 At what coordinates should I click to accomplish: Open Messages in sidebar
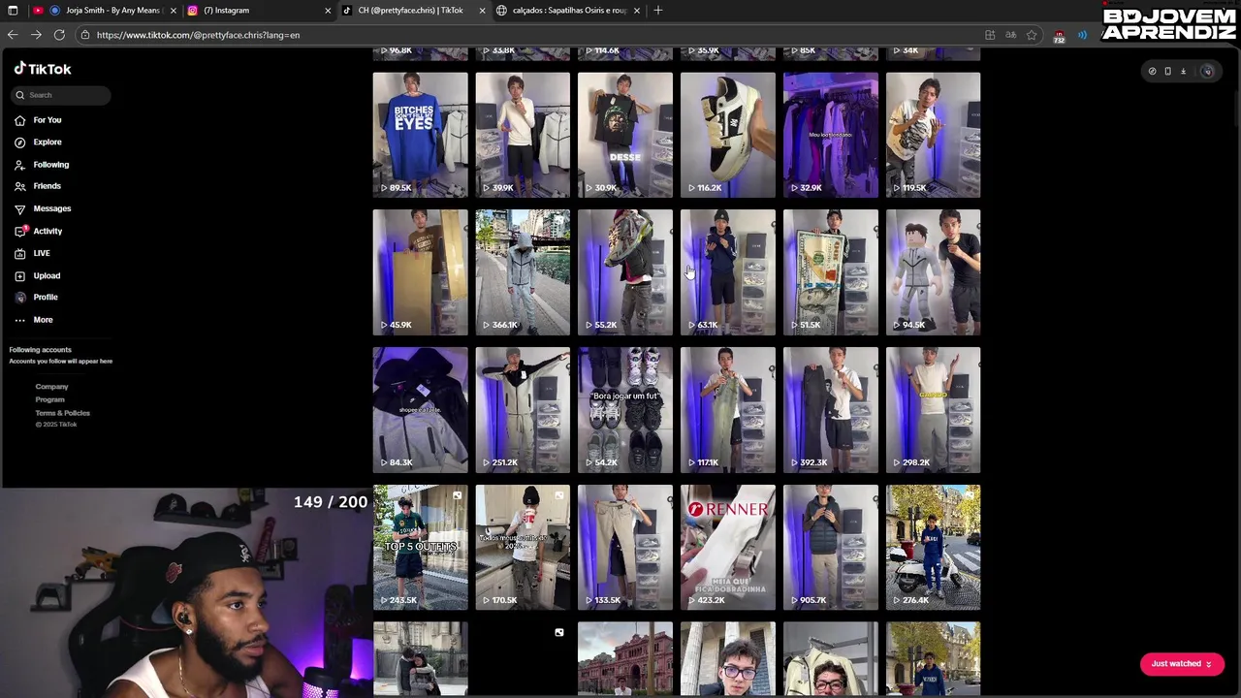pos(43,208)
